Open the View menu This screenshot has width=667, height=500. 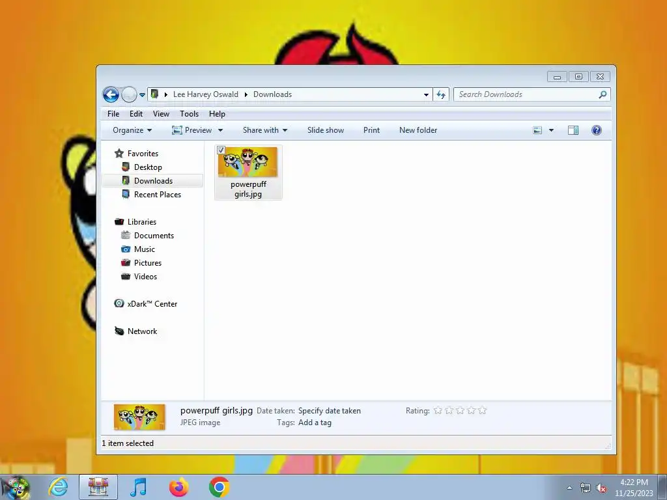(x=162, y=114)
